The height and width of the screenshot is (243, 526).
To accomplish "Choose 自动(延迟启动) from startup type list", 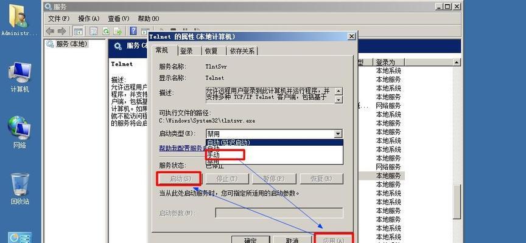I will pos(274,143).
